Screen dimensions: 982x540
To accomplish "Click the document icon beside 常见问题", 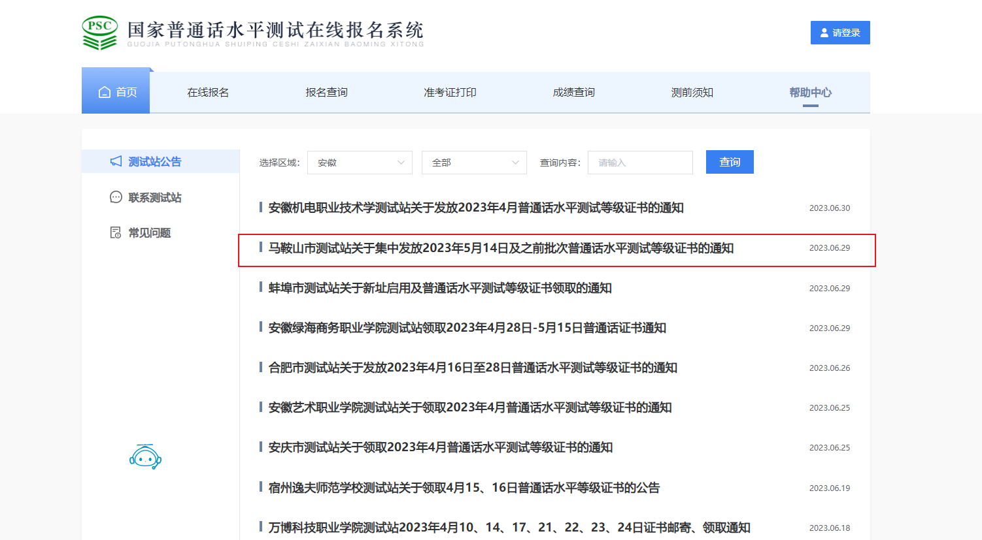I will 116,232.
